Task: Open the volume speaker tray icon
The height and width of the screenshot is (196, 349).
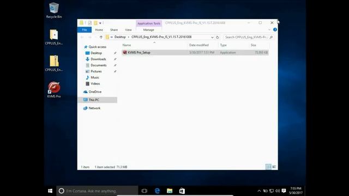Action: click(278, 191)
